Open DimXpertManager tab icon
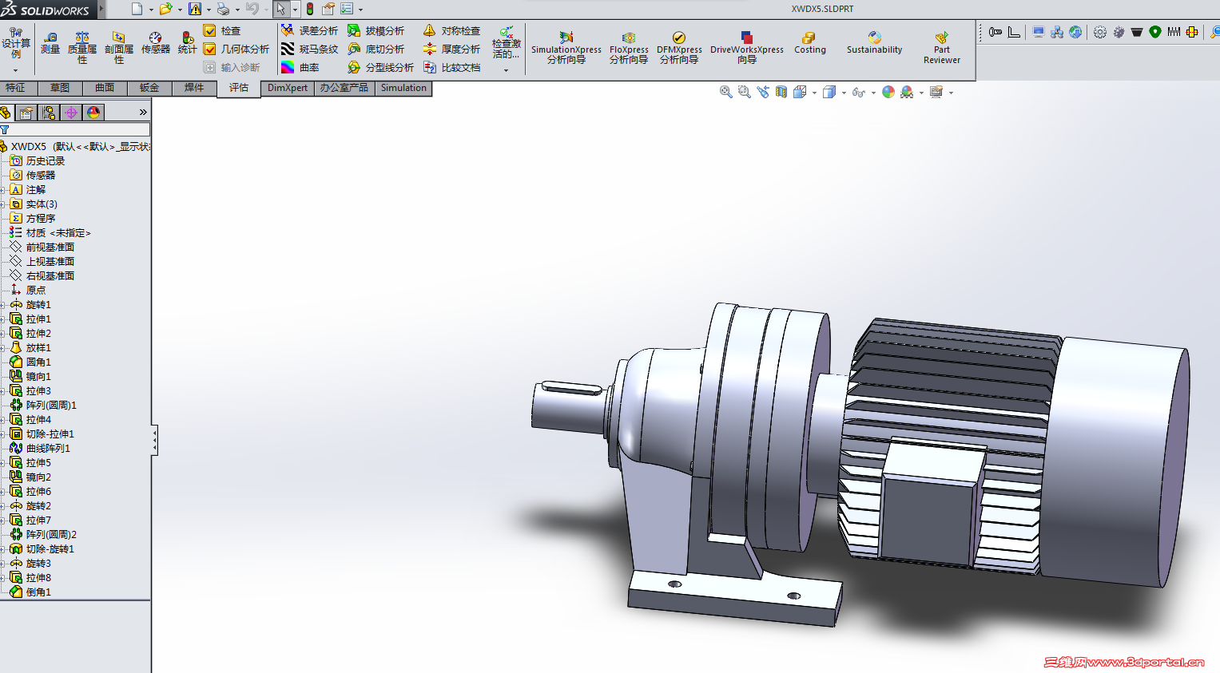The width and height of the screenshot is (1220, 673). pyautogui.click(x=71, y=113)
